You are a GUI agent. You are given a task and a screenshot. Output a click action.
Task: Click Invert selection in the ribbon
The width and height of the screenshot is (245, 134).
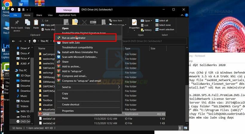coord(166,29)
